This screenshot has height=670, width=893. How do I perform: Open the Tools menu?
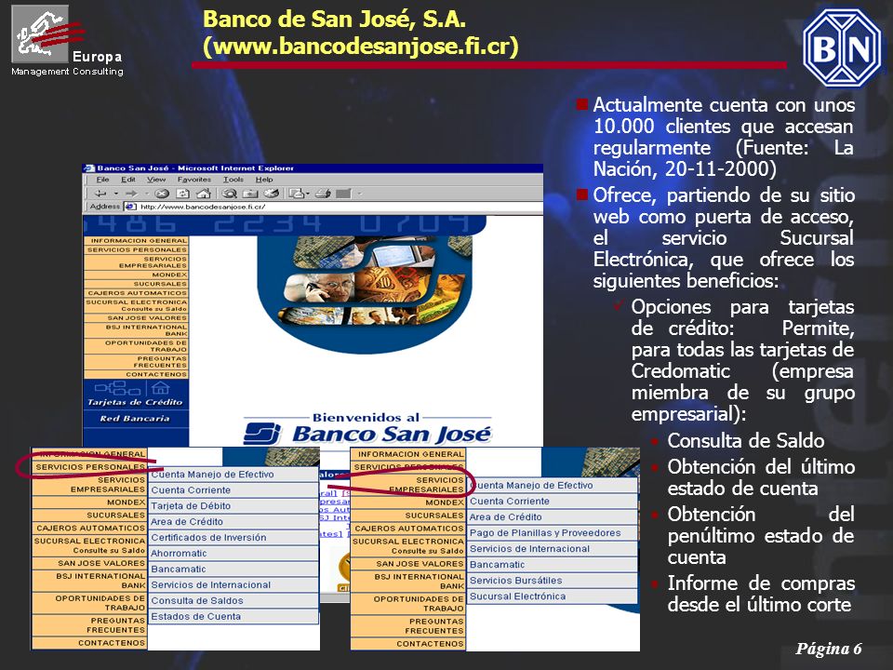tap(233, 180)
